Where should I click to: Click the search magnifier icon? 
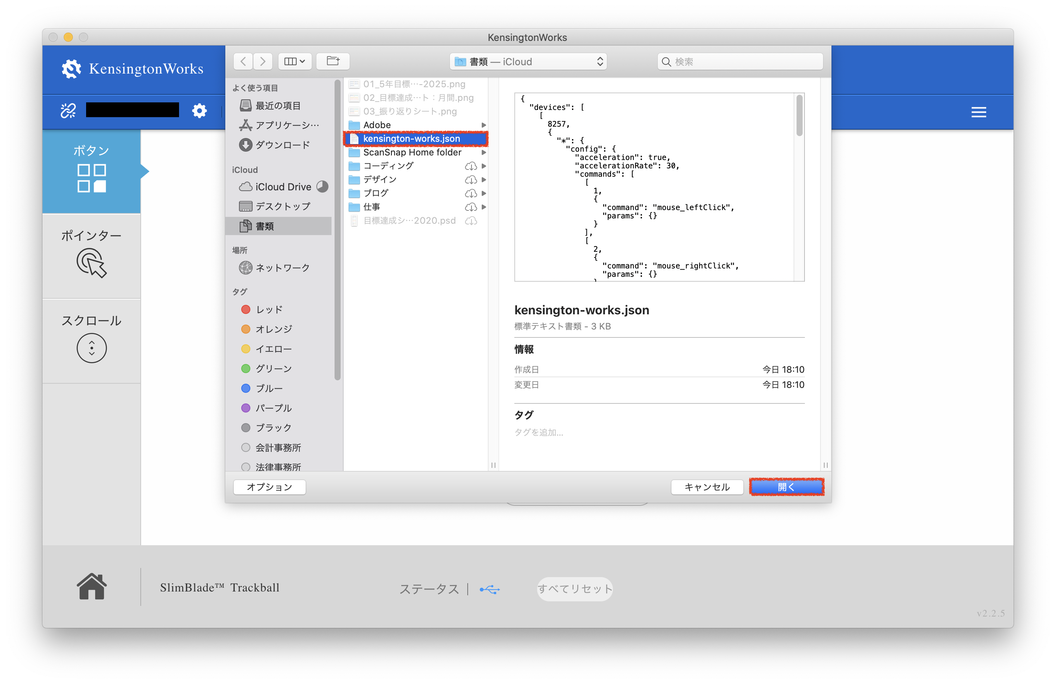(666, 62)
